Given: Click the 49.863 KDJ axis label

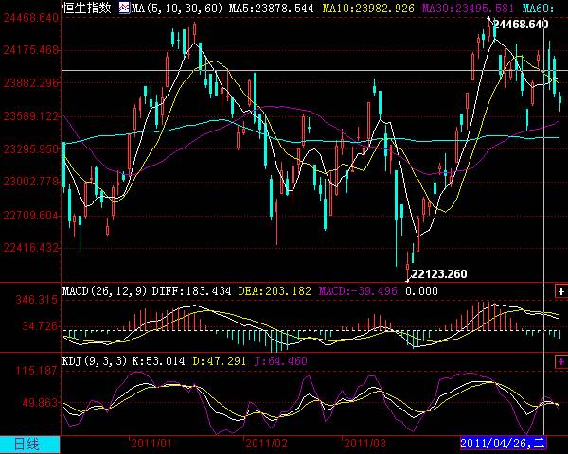Looking at the screenshot, I should tap(40, 402).
